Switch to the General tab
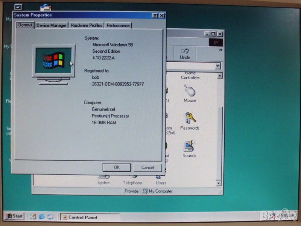The width and height of the screenshot is (301, 226). (25, 25)
